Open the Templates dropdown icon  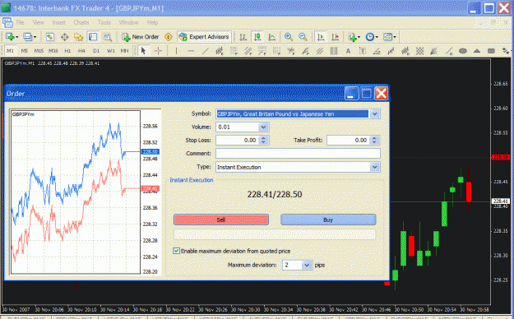tap(390, 37)
